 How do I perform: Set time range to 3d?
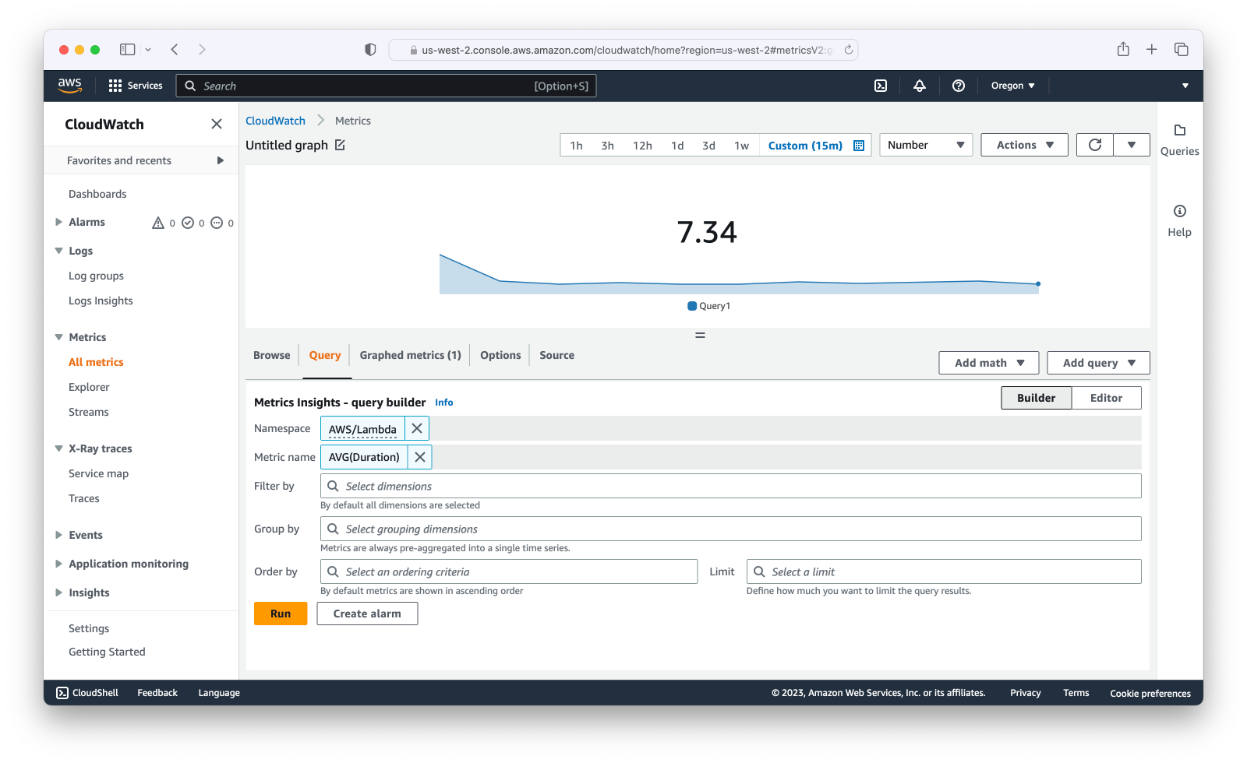pyautogui.click(x=708, y=146)
